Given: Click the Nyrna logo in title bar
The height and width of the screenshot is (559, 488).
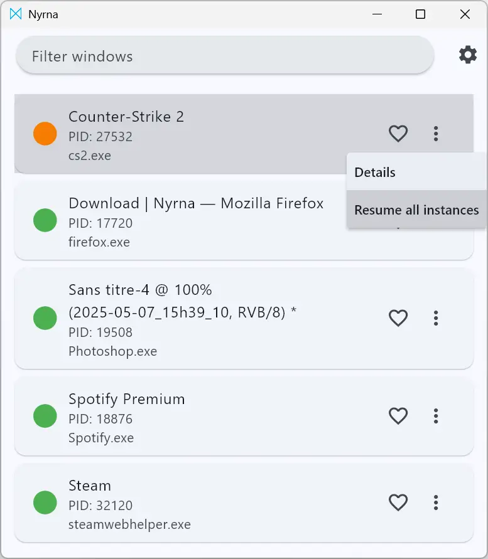Looking at the screenshot, I should coord(16,14).
